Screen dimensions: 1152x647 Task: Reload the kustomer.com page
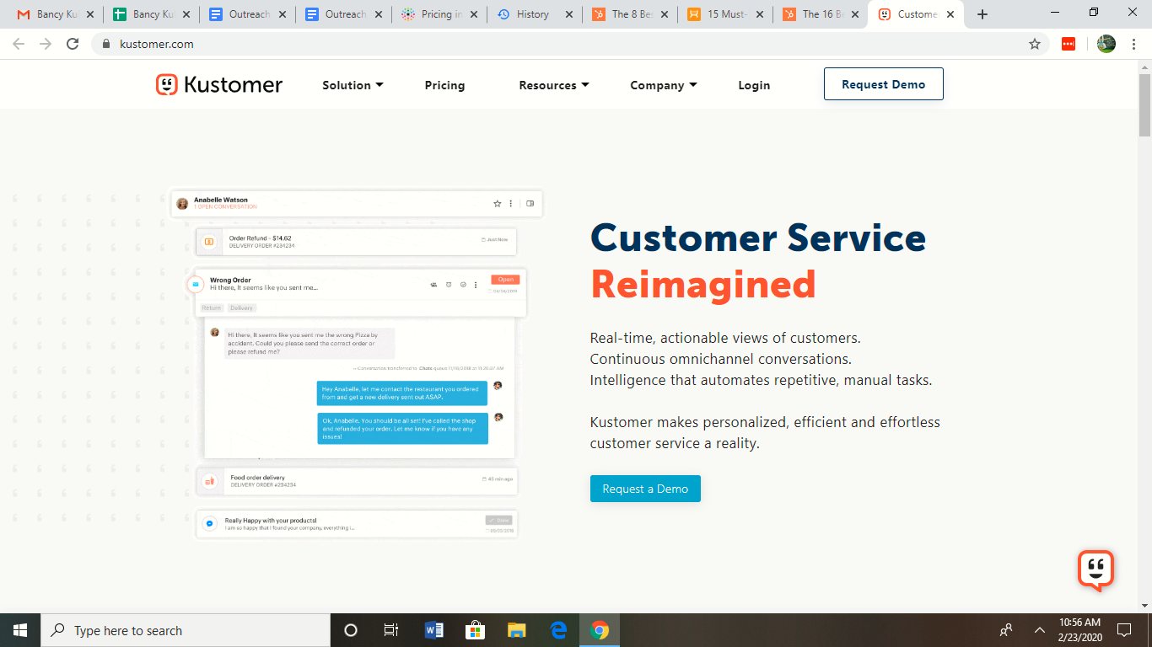click(x=73, y=44)
